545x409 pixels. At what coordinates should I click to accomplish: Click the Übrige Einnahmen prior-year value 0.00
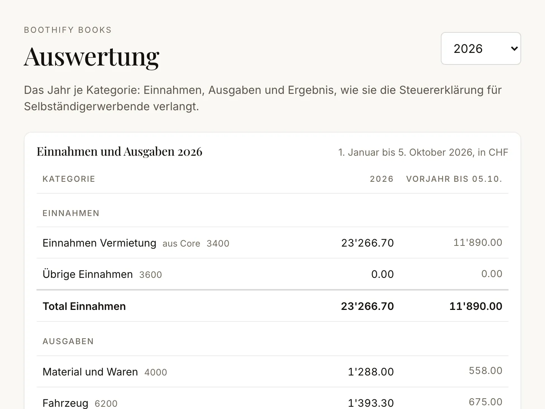[492, 274]
